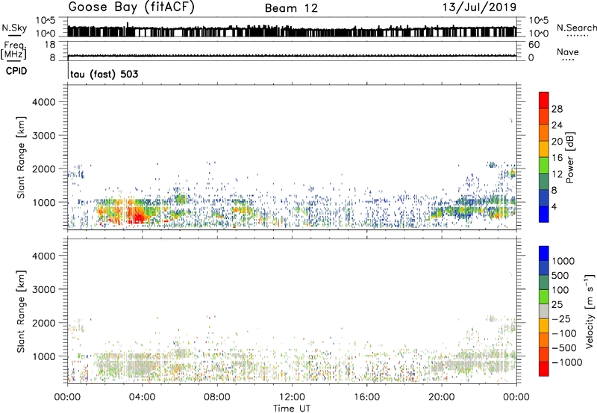Click the '04:00' time tick label

(x=142, y=397)
